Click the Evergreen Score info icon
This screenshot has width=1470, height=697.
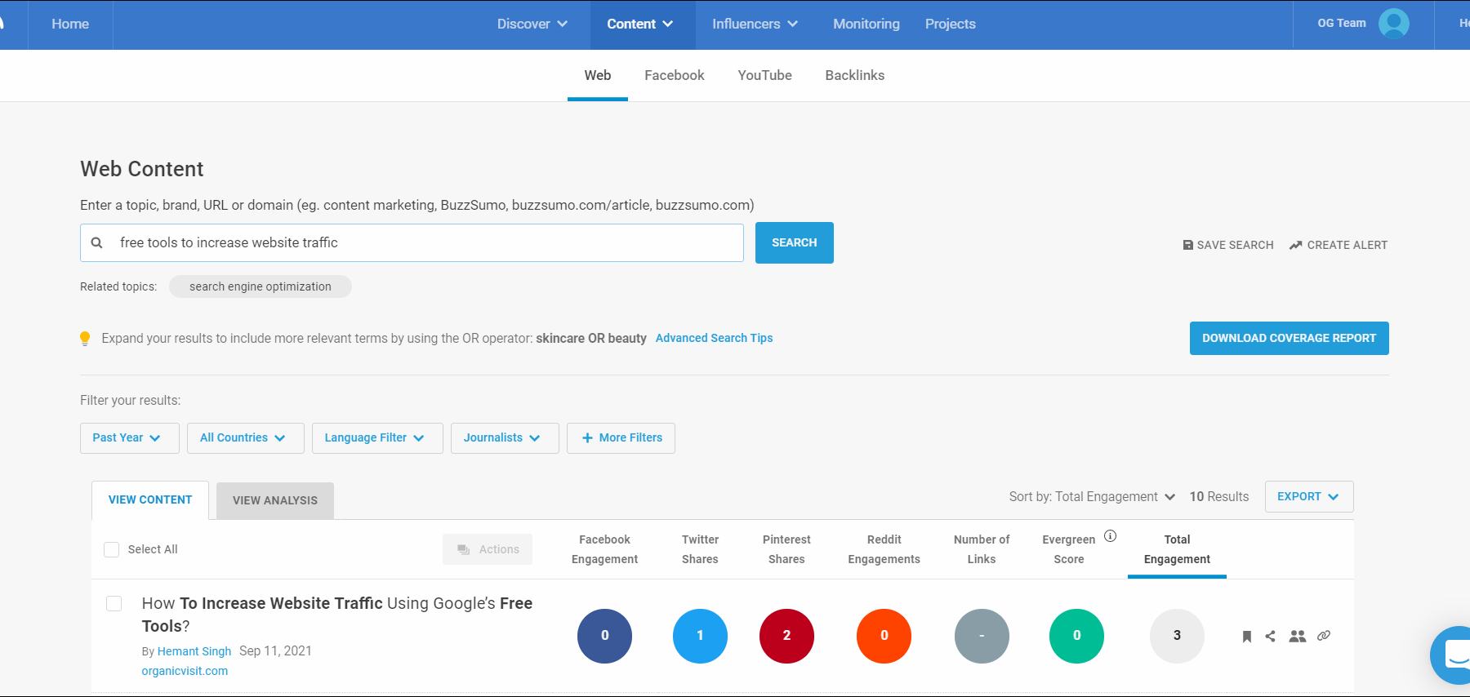1110,536
